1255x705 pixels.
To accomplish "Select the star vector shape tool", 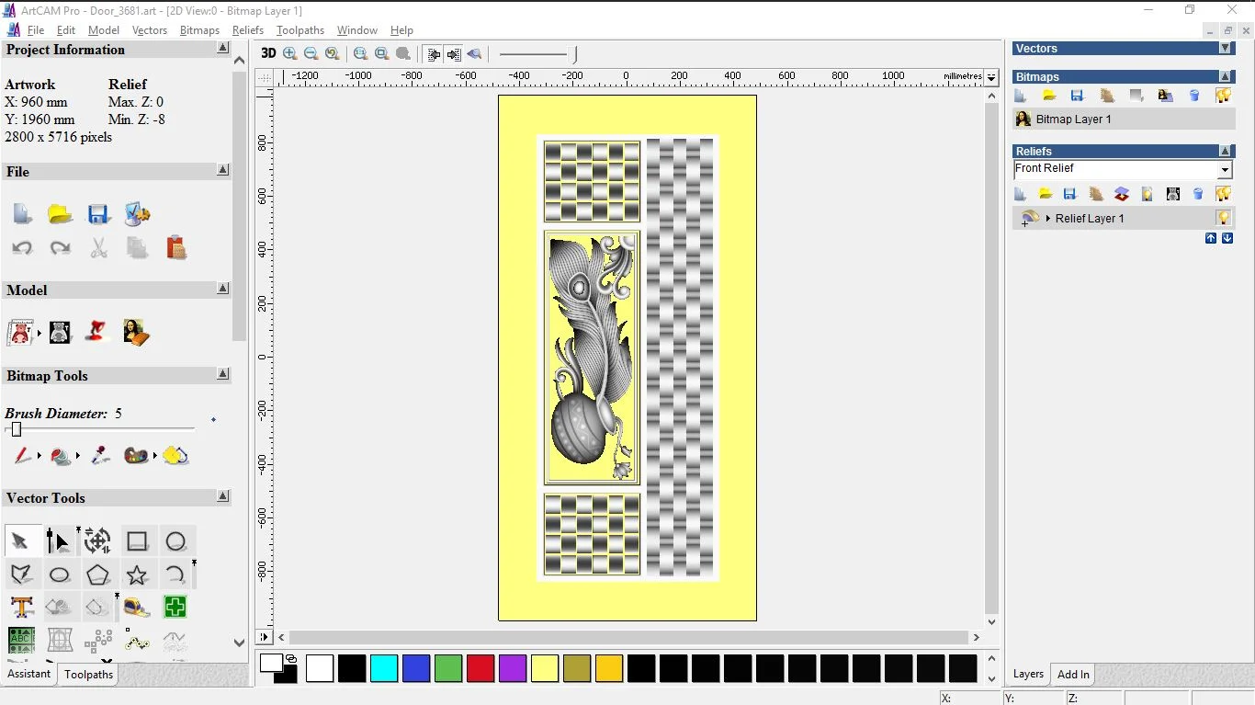I will pos(137,575).
